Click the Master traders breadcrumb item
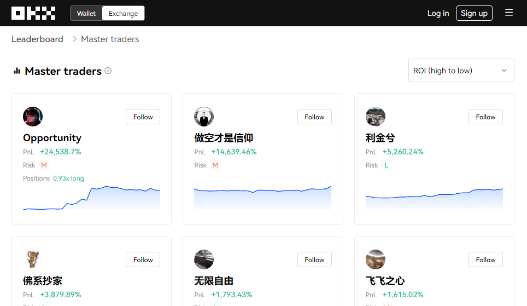527x306 pixels. [x=110, y=39]
